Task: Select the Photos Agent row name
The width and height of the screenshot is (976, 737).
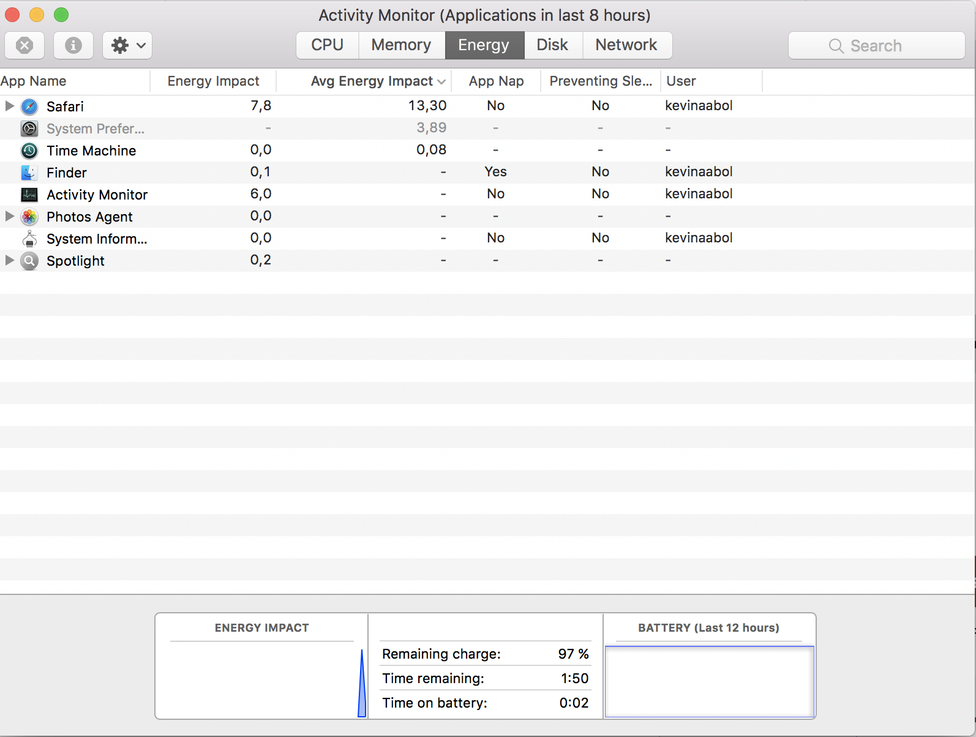Action: (x=89, y=217)
